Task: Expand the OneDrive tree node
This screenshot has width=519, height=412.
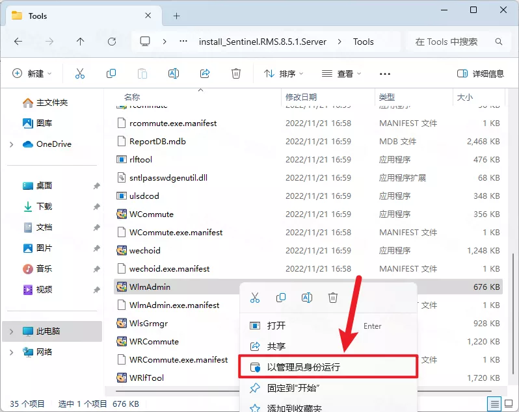Action: point(11,144)
